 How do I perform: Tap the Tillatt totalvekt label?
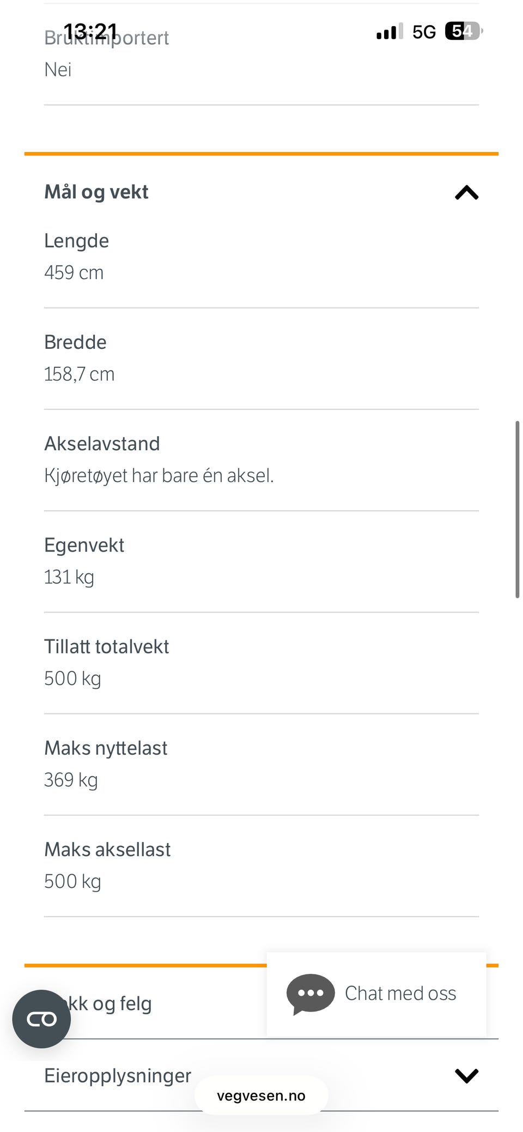click(x=107, y=646)
